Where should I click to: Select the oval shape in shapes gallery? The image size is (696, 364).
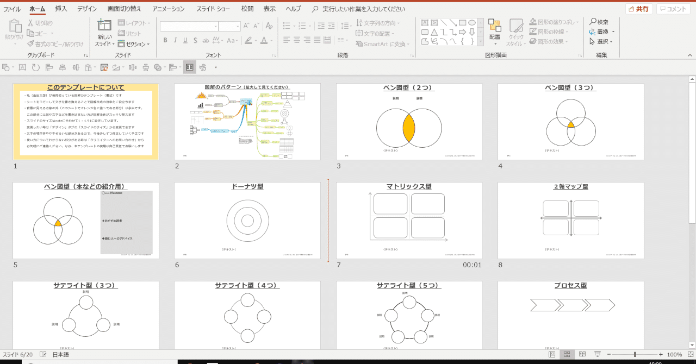(472, 23)
